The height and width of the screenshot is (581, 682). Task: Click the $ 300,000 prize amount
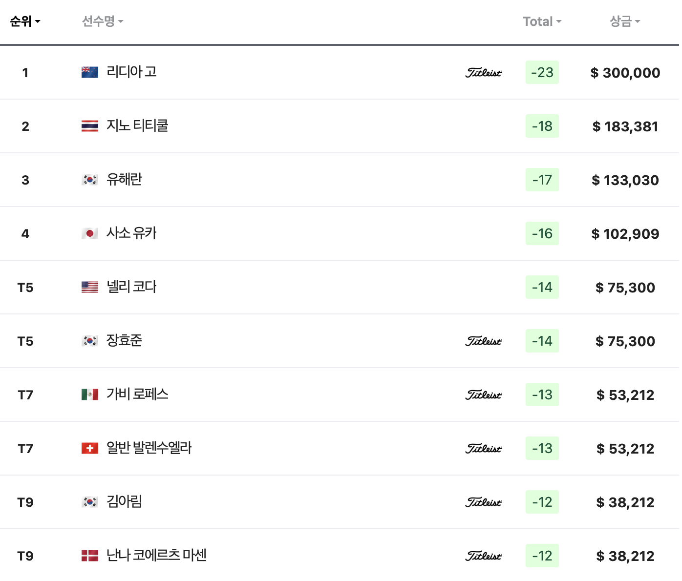pos(624,72)
